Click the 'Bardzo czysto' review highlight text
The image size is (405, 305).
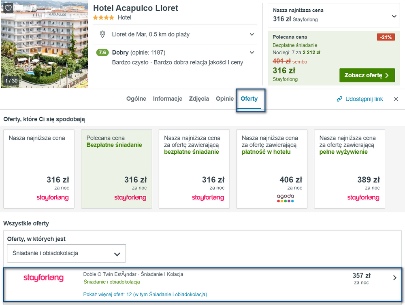point(130,62)
